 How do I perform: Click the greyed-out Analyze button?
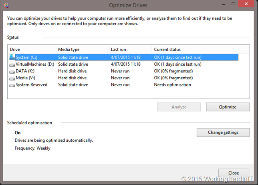coord(179,107)
